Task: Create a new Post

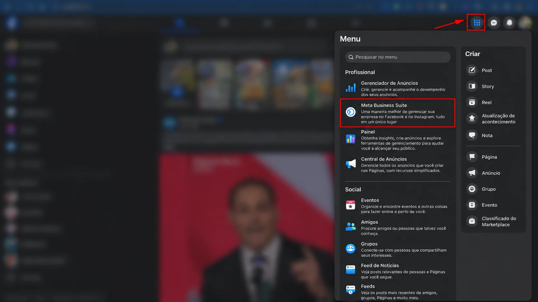Action: click(487, 70)
